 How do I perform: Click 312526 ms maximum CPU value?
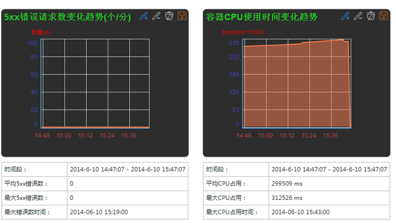click(287, 198)
